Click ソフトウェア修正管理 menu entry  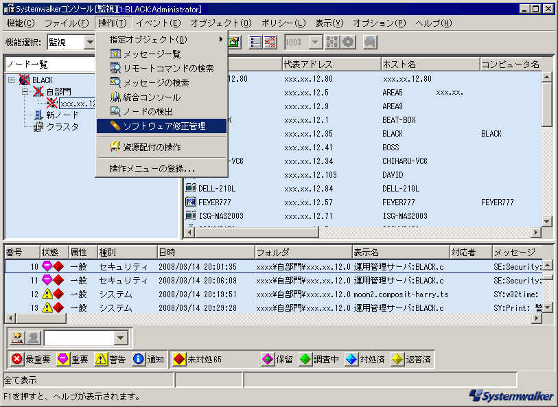[x=161, y=126]
